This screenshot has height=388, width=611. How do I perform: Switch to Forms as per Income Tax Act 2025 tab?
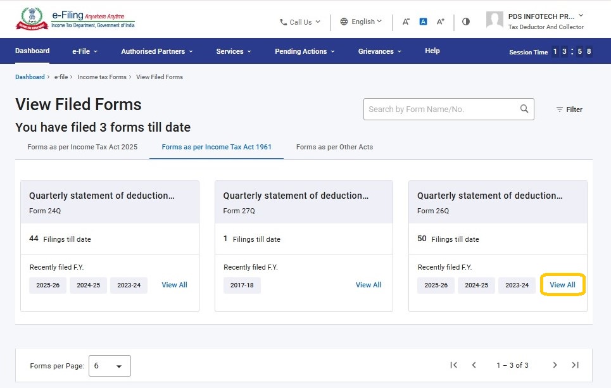pyautogui.click(x=82, y=147)
